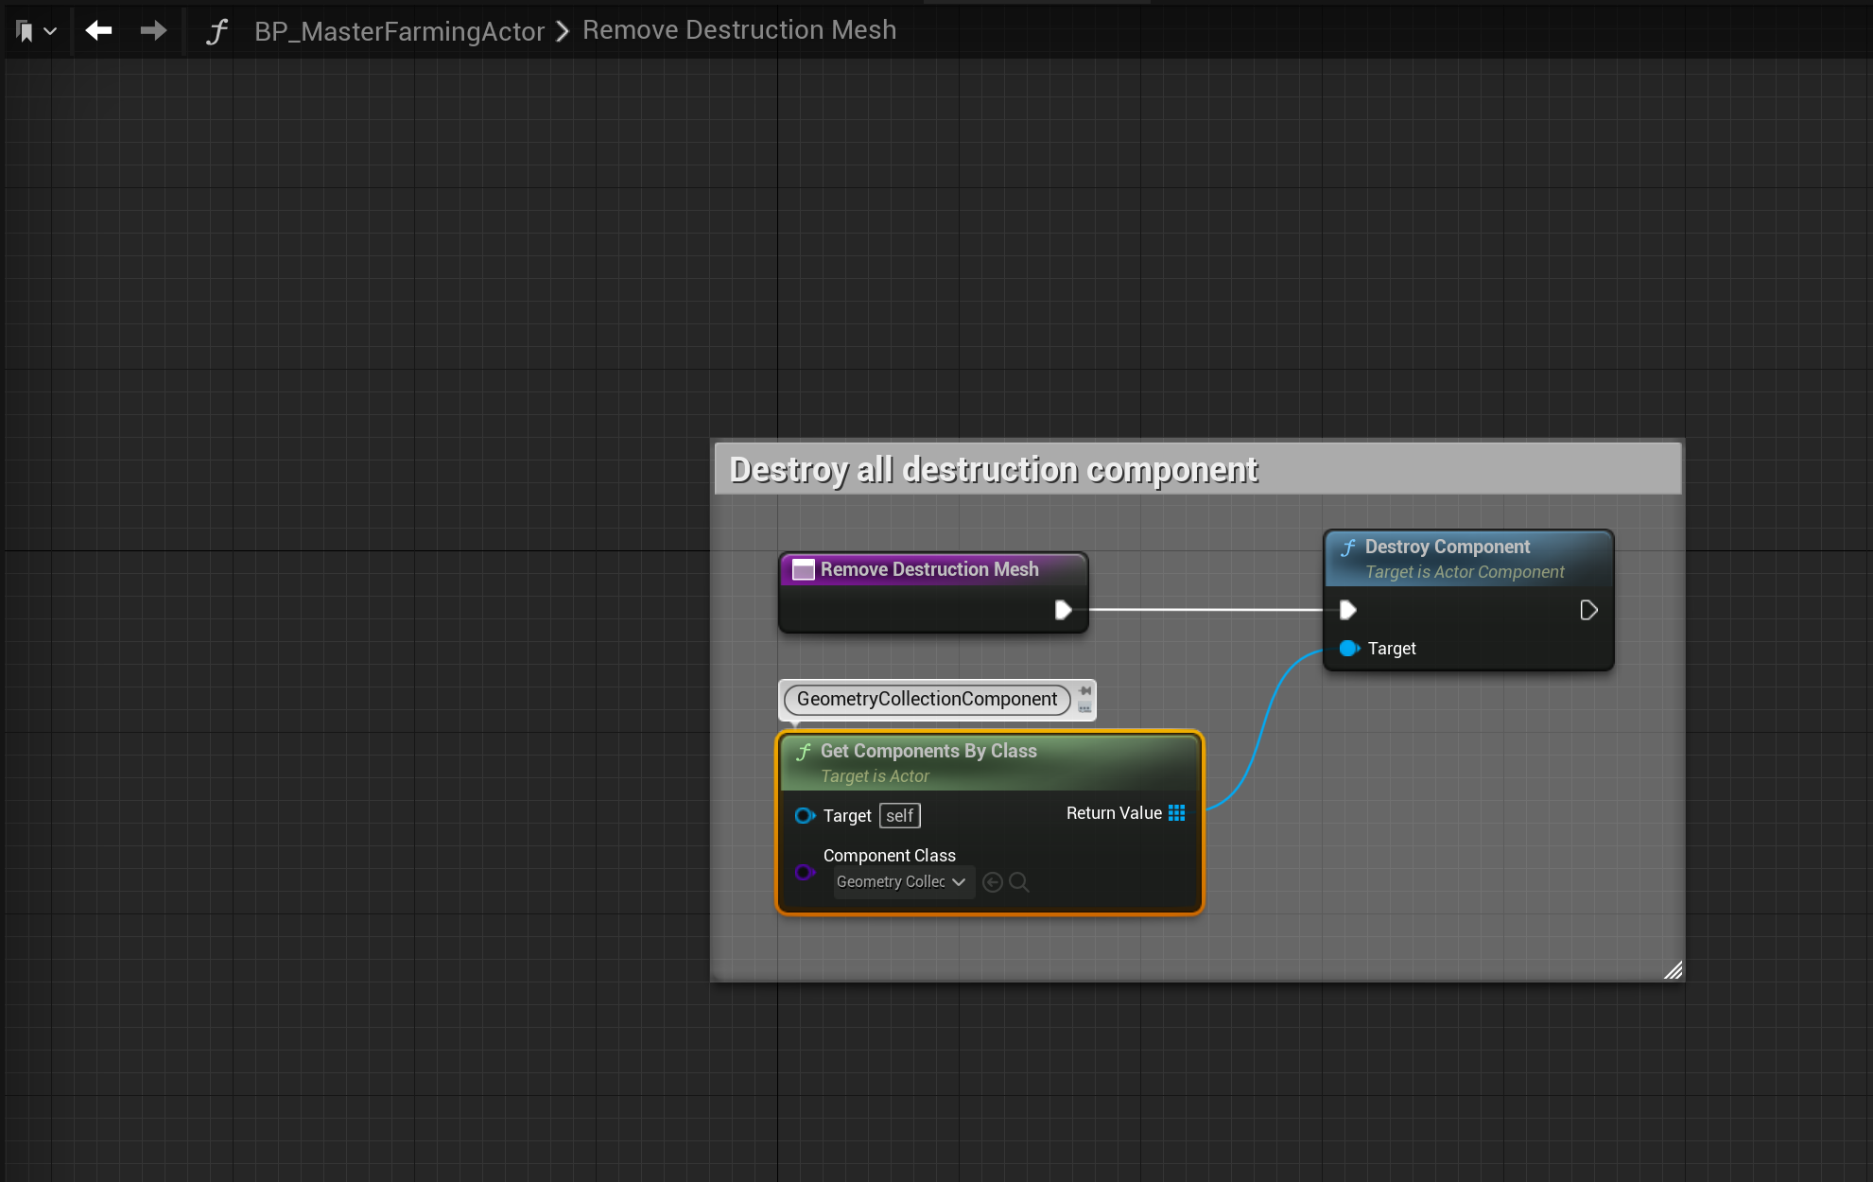Click the use selected asset arrow icon
1873x1182 pixels.
(992, 882)
